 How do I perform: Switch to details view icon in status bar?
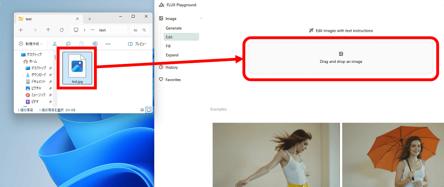coord(142,110)
